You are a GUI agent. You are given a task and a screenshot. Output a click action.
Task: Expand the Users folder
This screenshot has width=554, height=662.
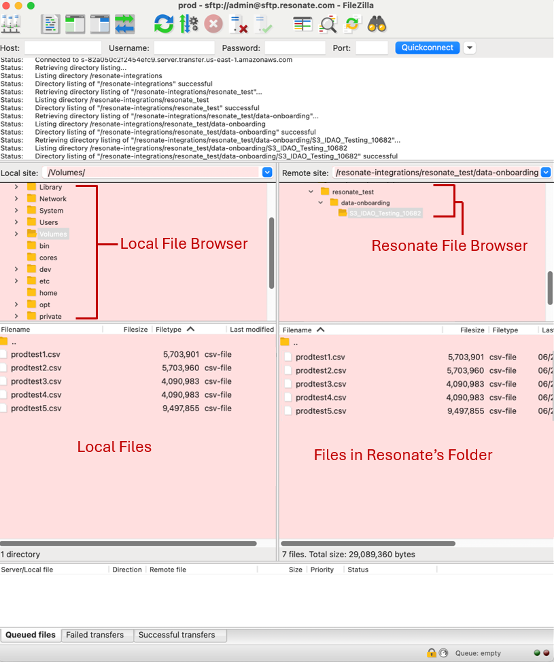(x=16, y=222)
